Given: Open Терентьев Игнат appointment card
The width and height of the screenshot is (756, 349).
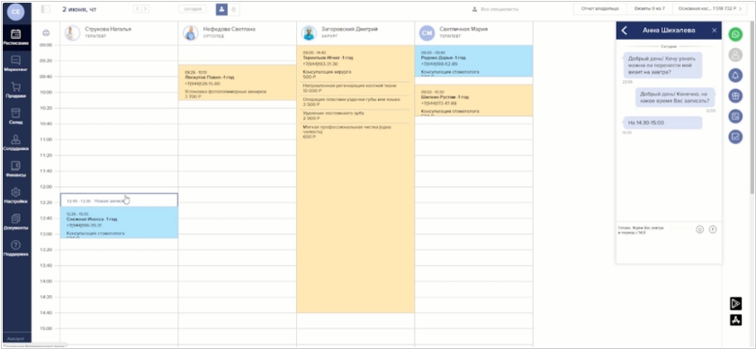Looking at the screenshot, I should [x=355, y=179].
